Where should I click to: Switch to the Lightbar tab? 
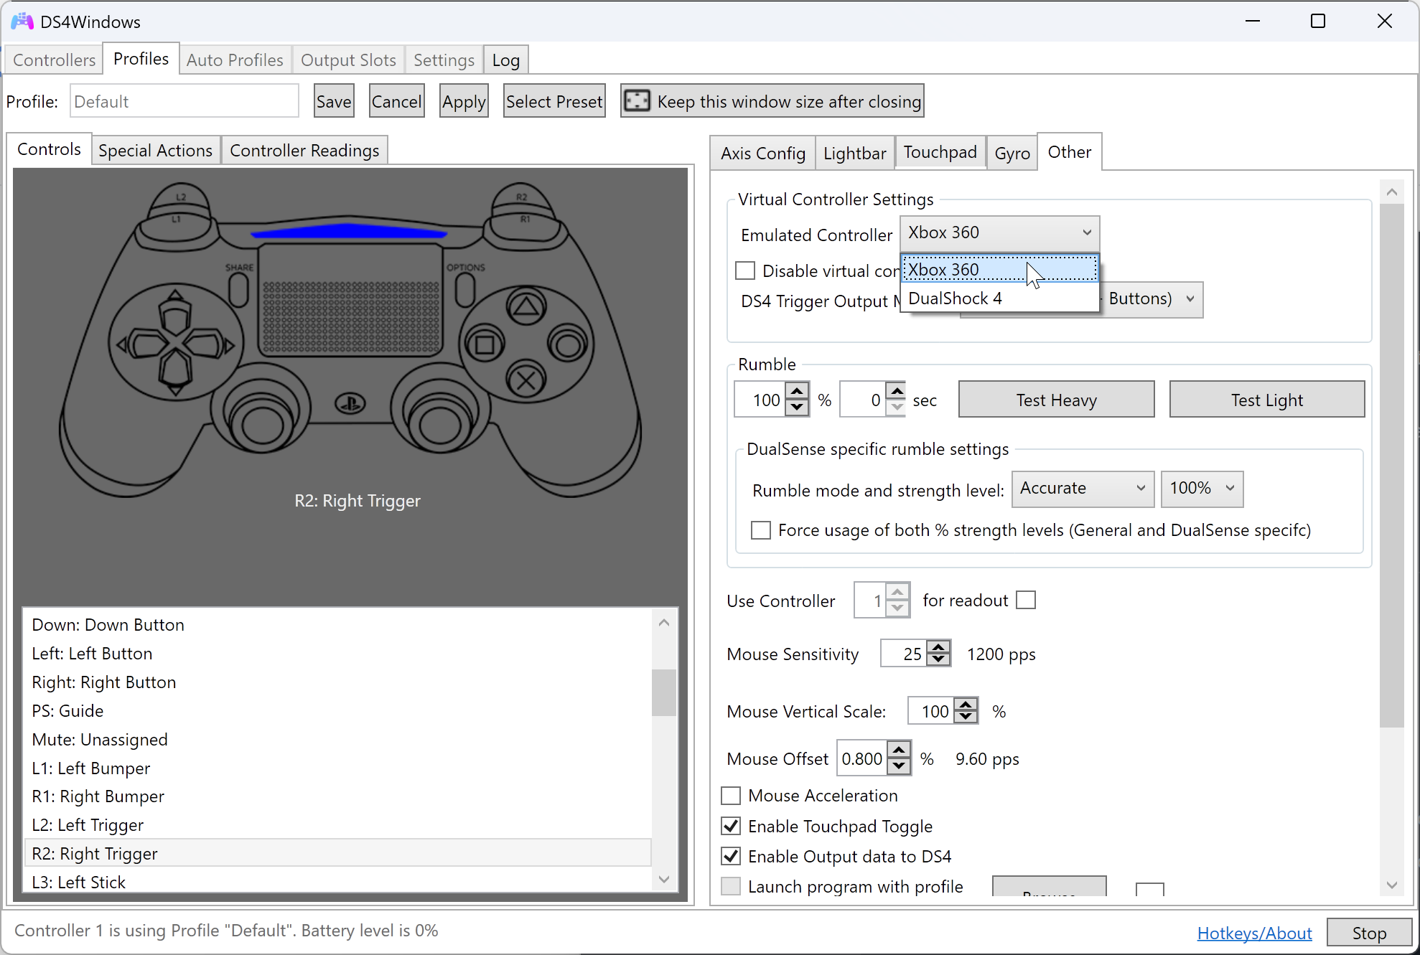[854, 154]
